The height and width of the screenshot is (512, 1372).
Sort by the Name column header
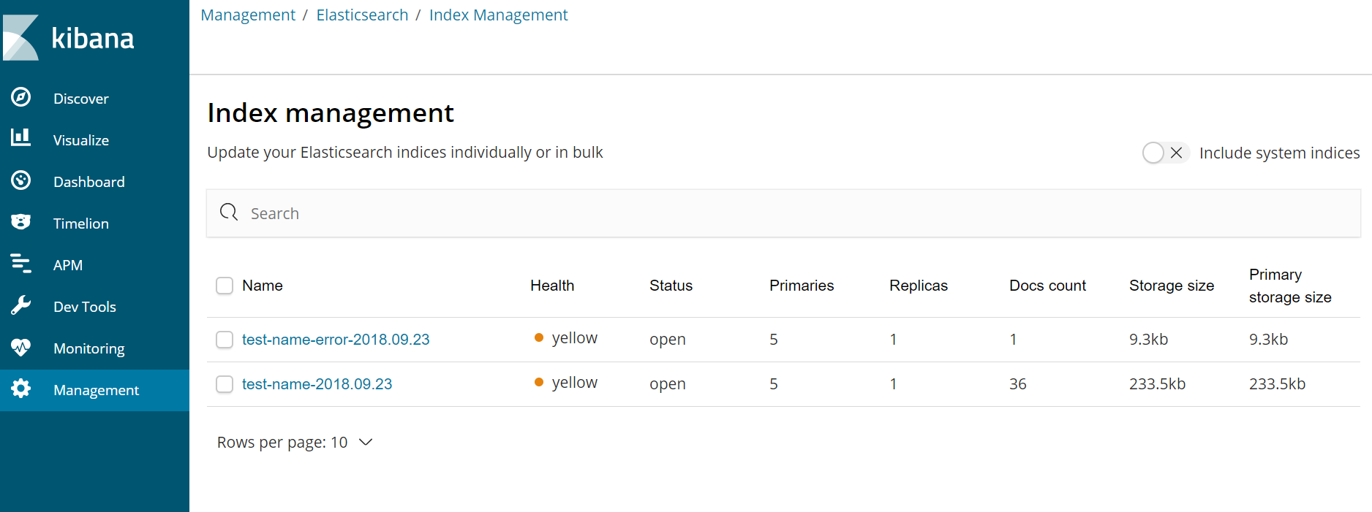262,286
